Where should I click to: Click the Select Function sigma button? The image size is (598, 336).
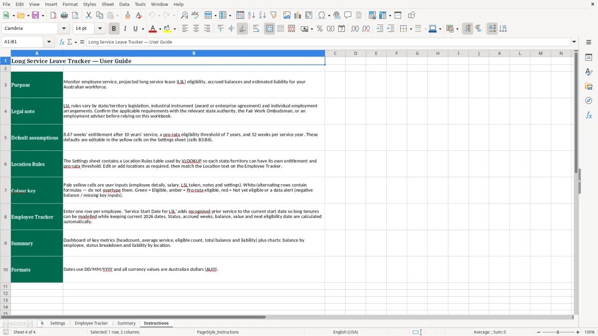[x=69, y=42]
